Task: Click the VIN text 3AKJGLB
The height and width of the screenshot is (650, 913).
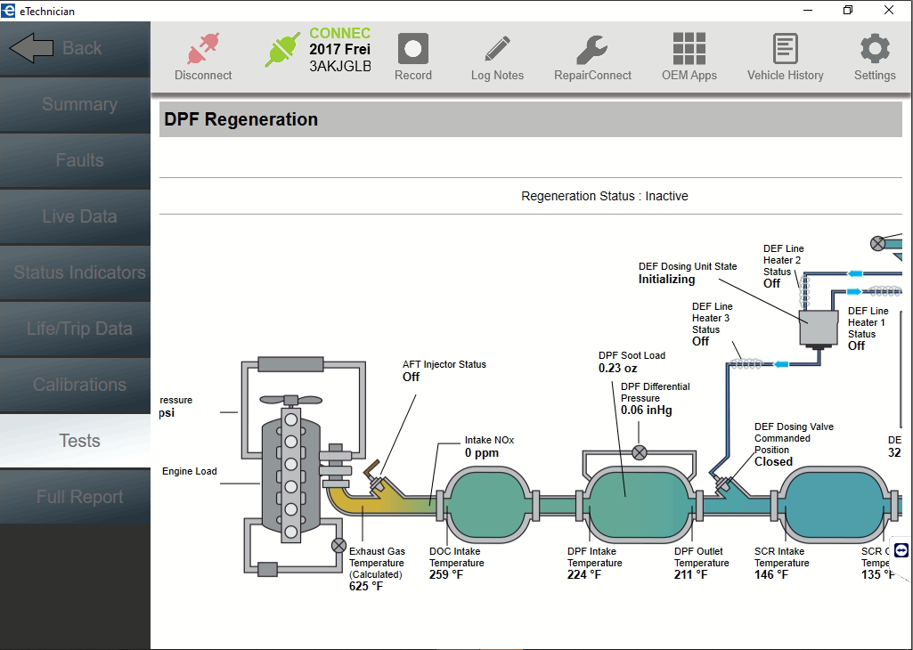Action: coord(339,67)
